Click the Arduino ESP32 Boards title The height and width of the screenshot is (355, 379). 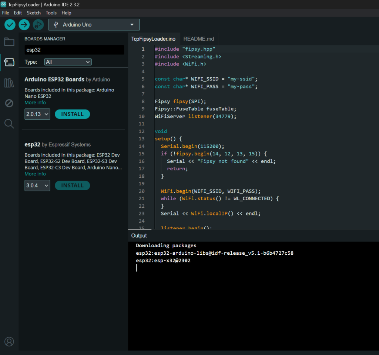(x=54, y=79)
